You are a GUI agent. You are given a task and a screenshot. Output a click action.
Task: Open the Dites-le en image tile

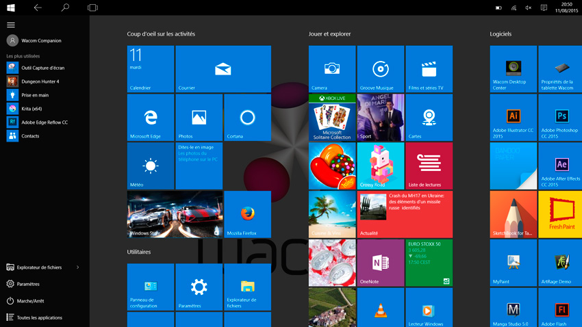(199, 166)
